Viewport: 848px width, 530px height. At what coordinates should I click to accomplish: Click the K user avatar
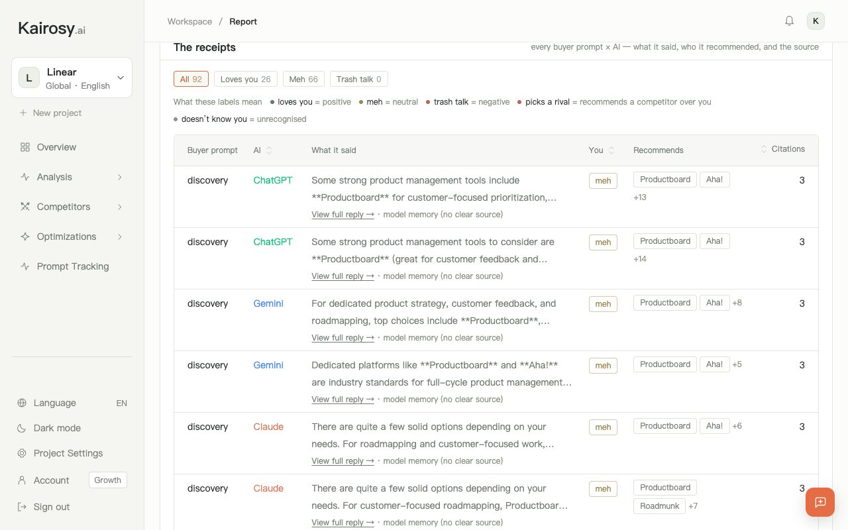pyautogui.click(x=816, y=21)
